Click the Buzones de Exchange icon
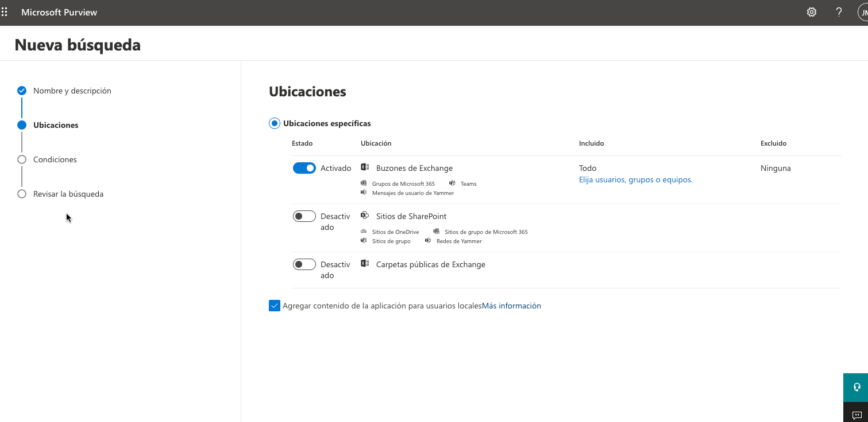868x422 pixels. point(364,167)
